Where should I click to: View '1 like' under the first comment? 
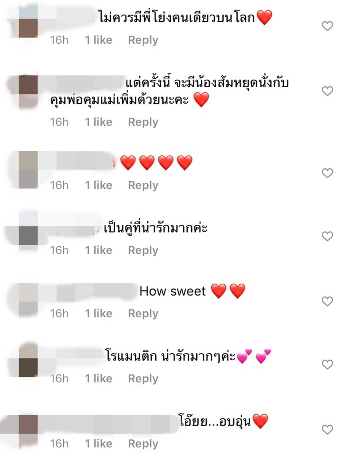pyautogui.click(x=98, y=40)
